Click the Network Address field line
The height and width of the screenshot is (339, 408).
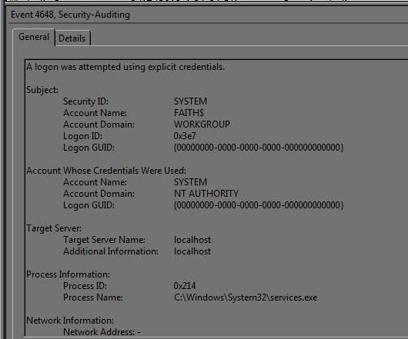pos(102,332)
